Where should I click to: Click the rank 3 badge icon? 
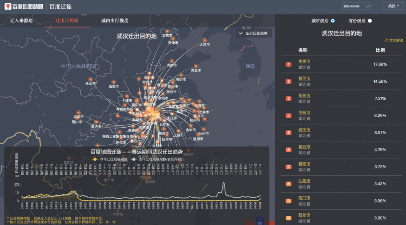click(x=288, y=98)
